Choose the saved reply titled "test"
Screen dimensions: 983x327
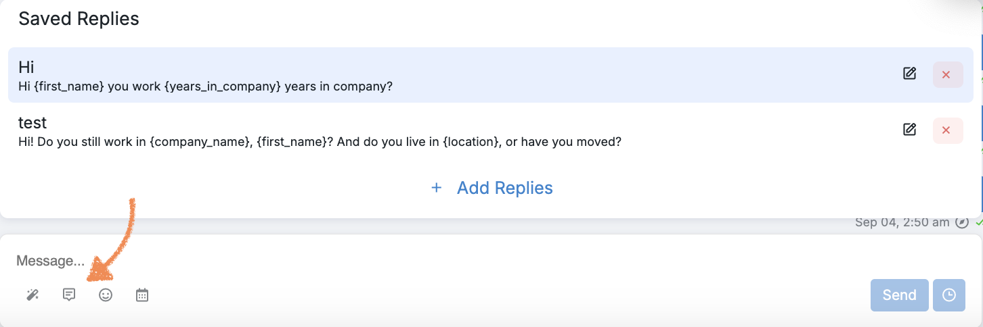point(32,122)
